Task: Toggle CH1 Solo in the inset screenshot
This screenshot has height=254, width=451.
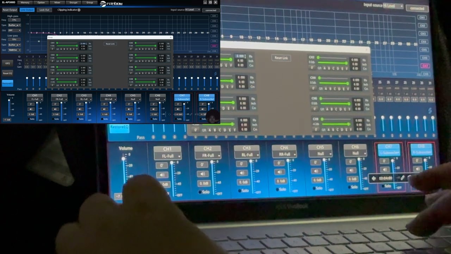Action: pos(31,119)
